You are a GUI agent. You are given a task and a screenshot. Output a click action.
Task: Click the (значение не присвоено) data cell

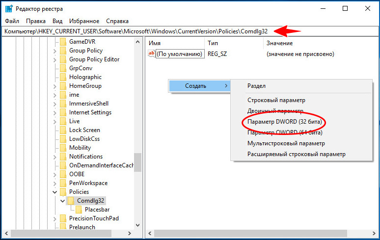300,54
